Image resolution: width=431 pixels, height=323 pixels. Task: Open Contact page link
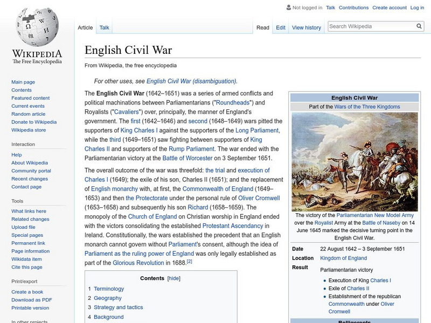(26, 187)
